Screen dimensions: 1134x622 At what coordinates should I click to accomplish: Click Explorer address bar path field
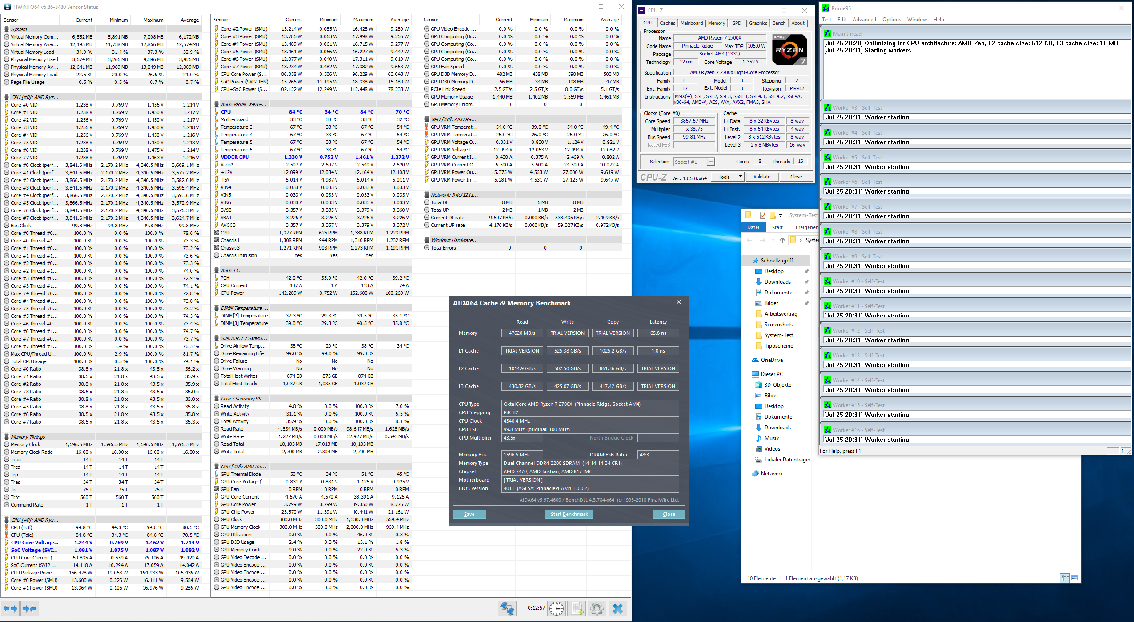tap(811, 240)
